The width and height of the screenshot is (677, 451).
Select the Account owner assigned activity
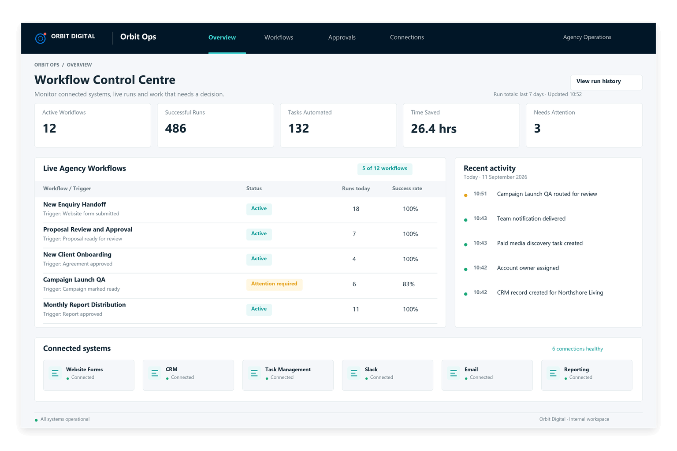coord(528,268)
